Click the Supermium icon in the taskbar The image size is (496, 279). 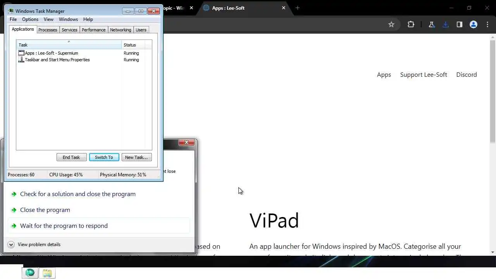tap(30, 273)
